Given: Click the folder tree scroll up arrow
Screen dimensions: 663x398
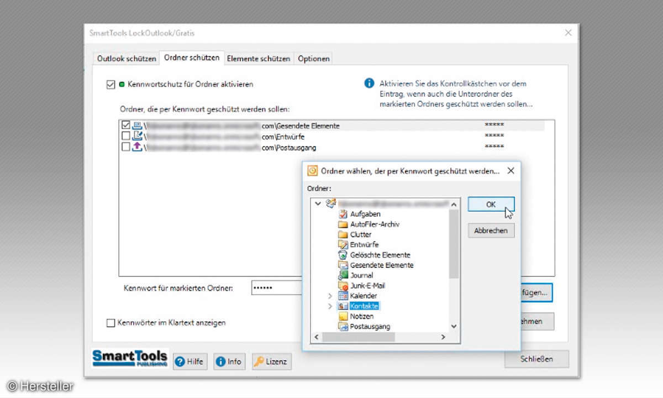Looking at the screenshot, I should tap(454, 204).
